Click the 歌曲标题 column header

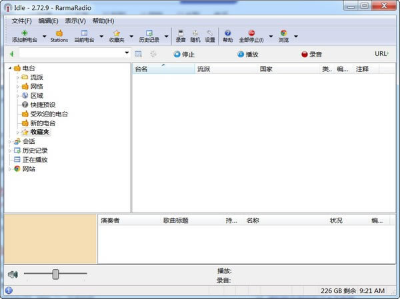click(192, 220)
